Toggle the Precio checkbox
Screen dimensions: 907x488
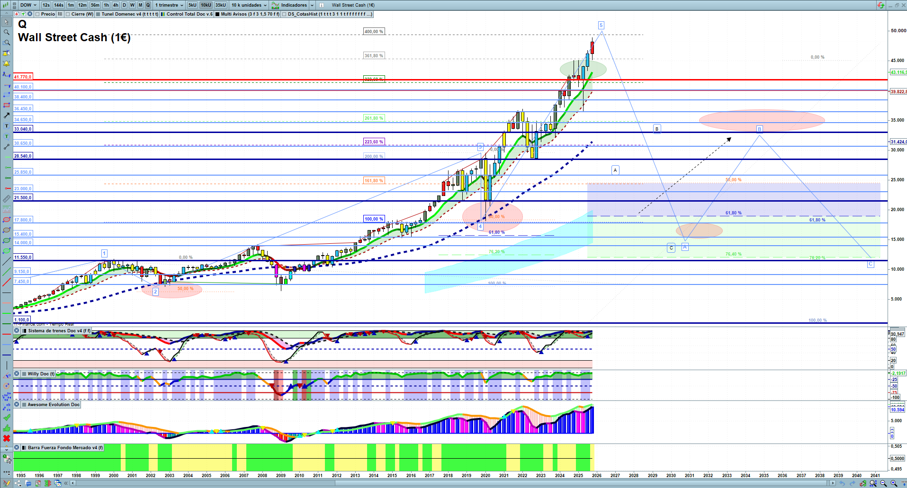(37, 14)
